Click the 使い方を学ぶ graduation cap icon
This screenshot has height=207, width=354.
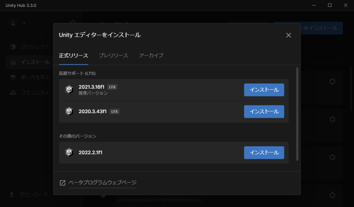13,77
